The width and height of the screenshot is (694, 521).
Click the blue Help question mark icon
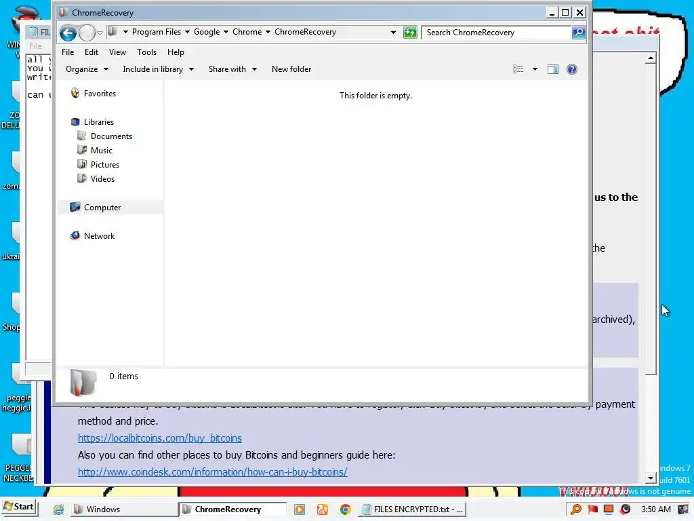572,69
